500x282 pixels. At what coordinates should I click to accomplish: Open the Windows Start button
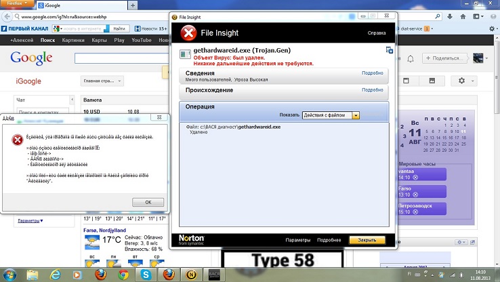click(9, 275)
